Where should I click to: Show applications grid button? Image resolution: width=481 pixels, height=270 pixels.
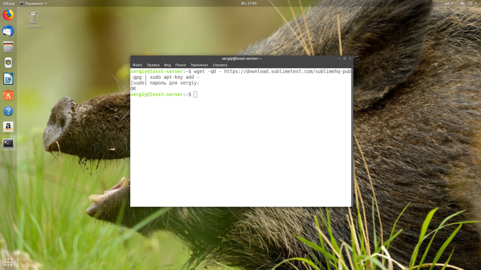pos(8,262)
